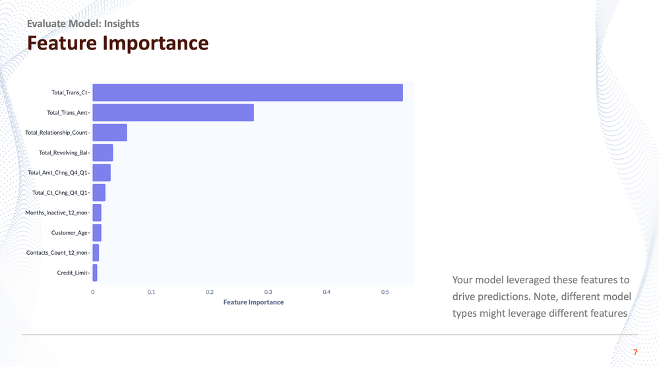Select the large Feature Importance slide heading
The height and width of the screenshot is (367, 659).
coord(117,44)
